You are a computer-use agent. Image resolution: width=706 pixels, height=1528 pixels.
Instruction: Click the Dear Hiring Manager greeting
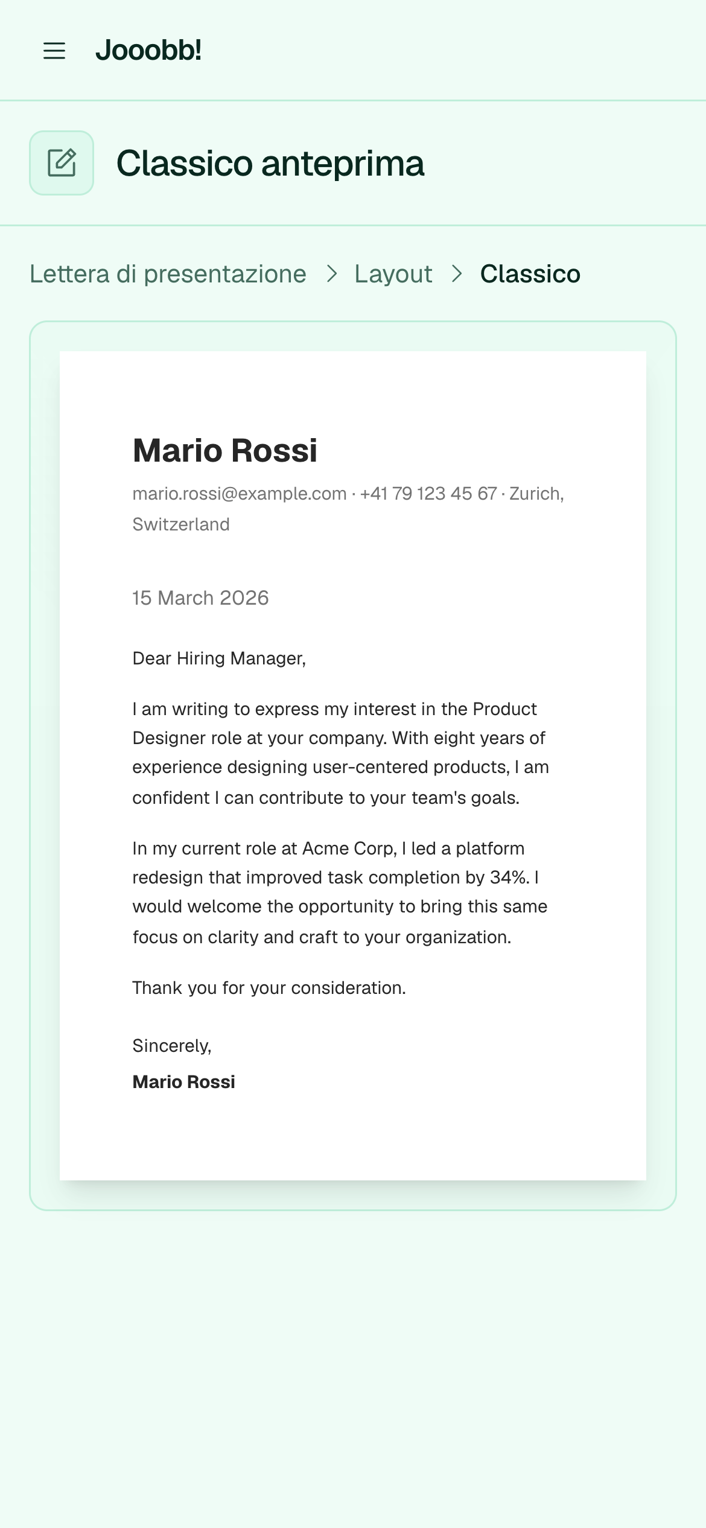point(220,658)
